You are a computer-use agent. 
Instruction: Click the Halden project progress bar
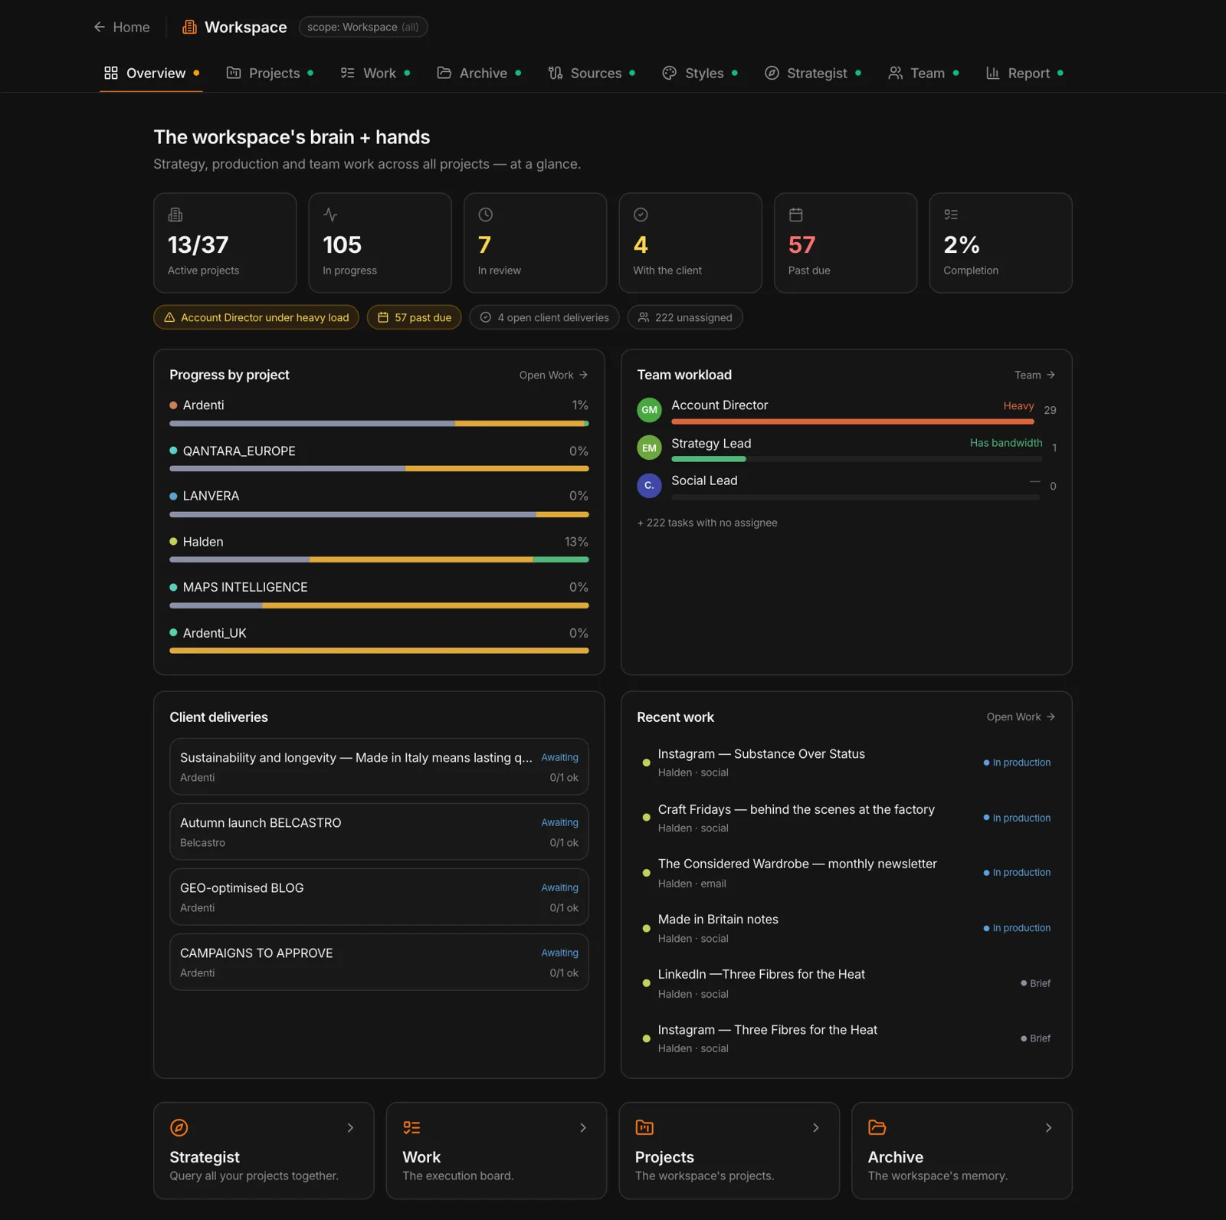click(x=379, y=559)
